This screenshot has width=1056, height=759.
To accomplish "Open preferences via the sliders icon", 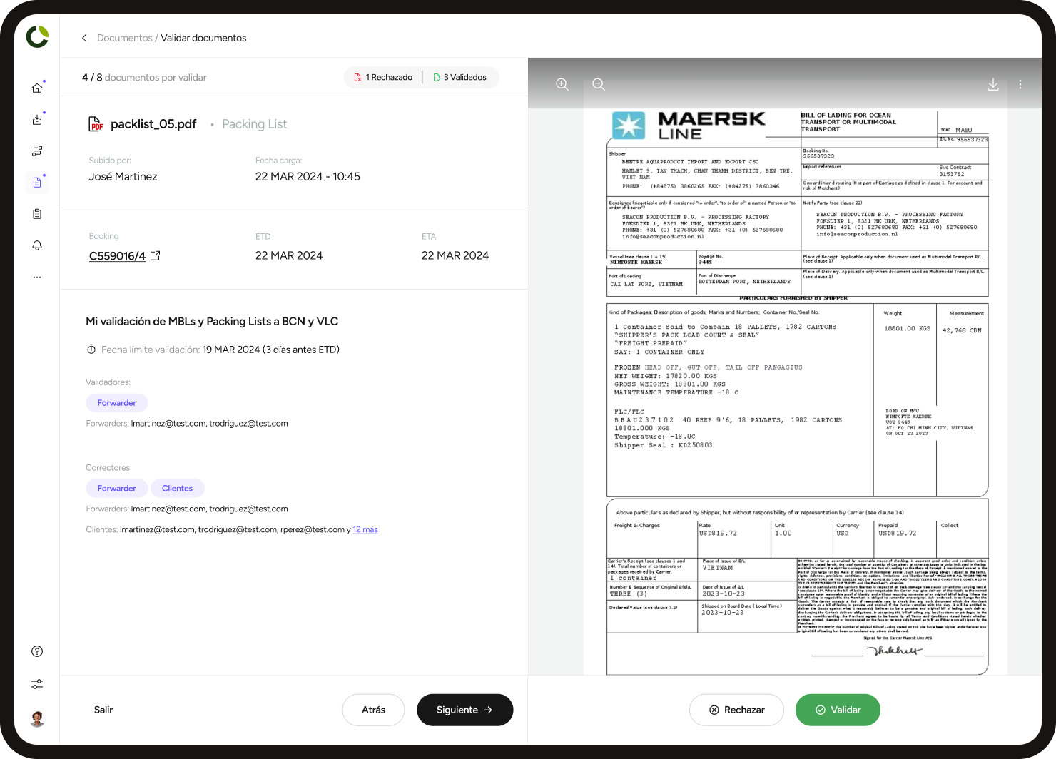I will (37, 683).
